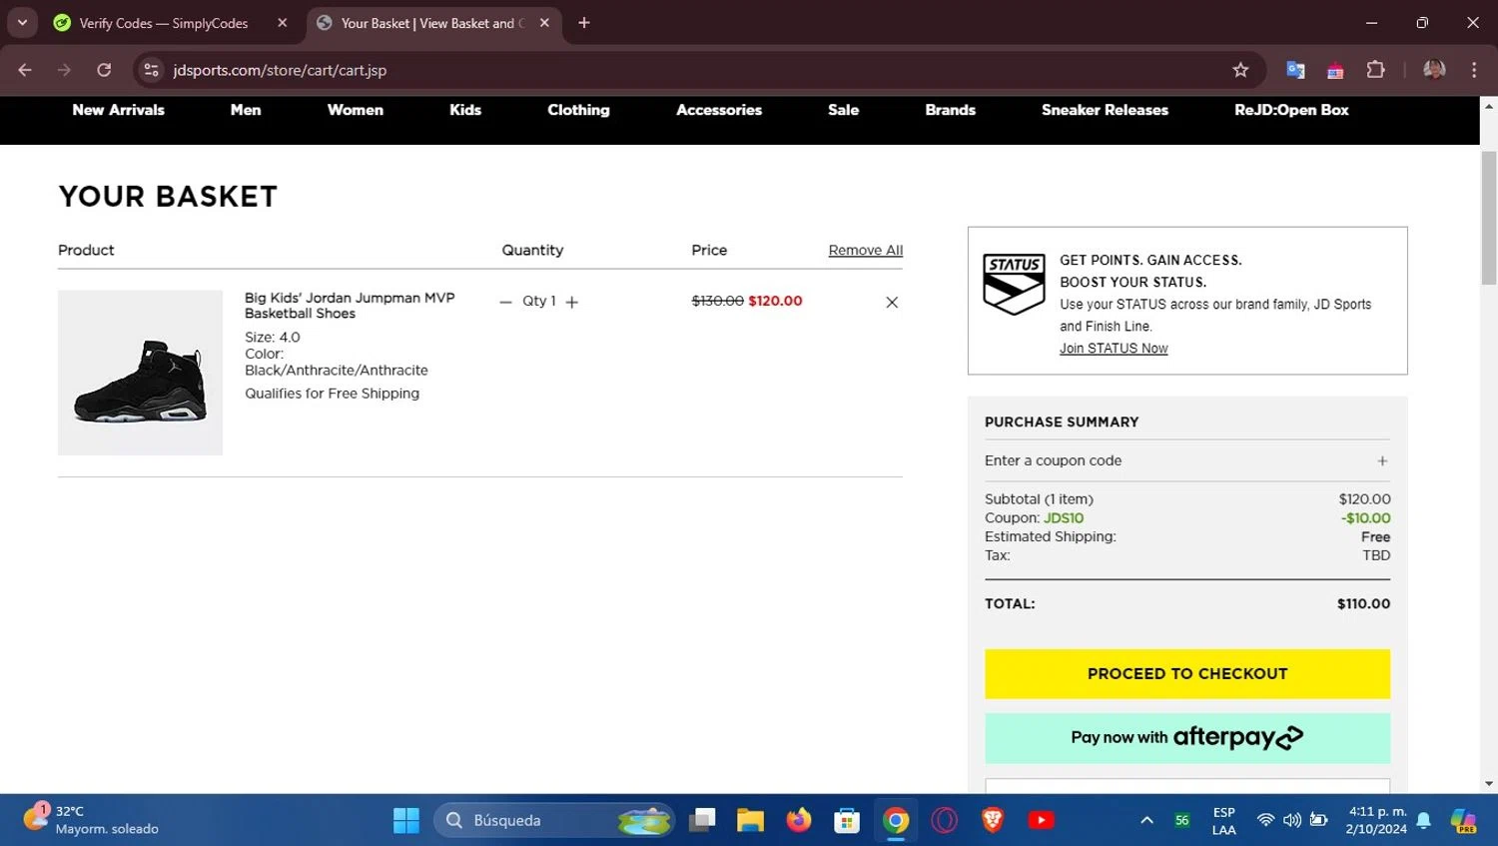This screenshot has height=846, width=1498.
Task: Launch Firefox from the taskbar
Action: pos(799,820)
